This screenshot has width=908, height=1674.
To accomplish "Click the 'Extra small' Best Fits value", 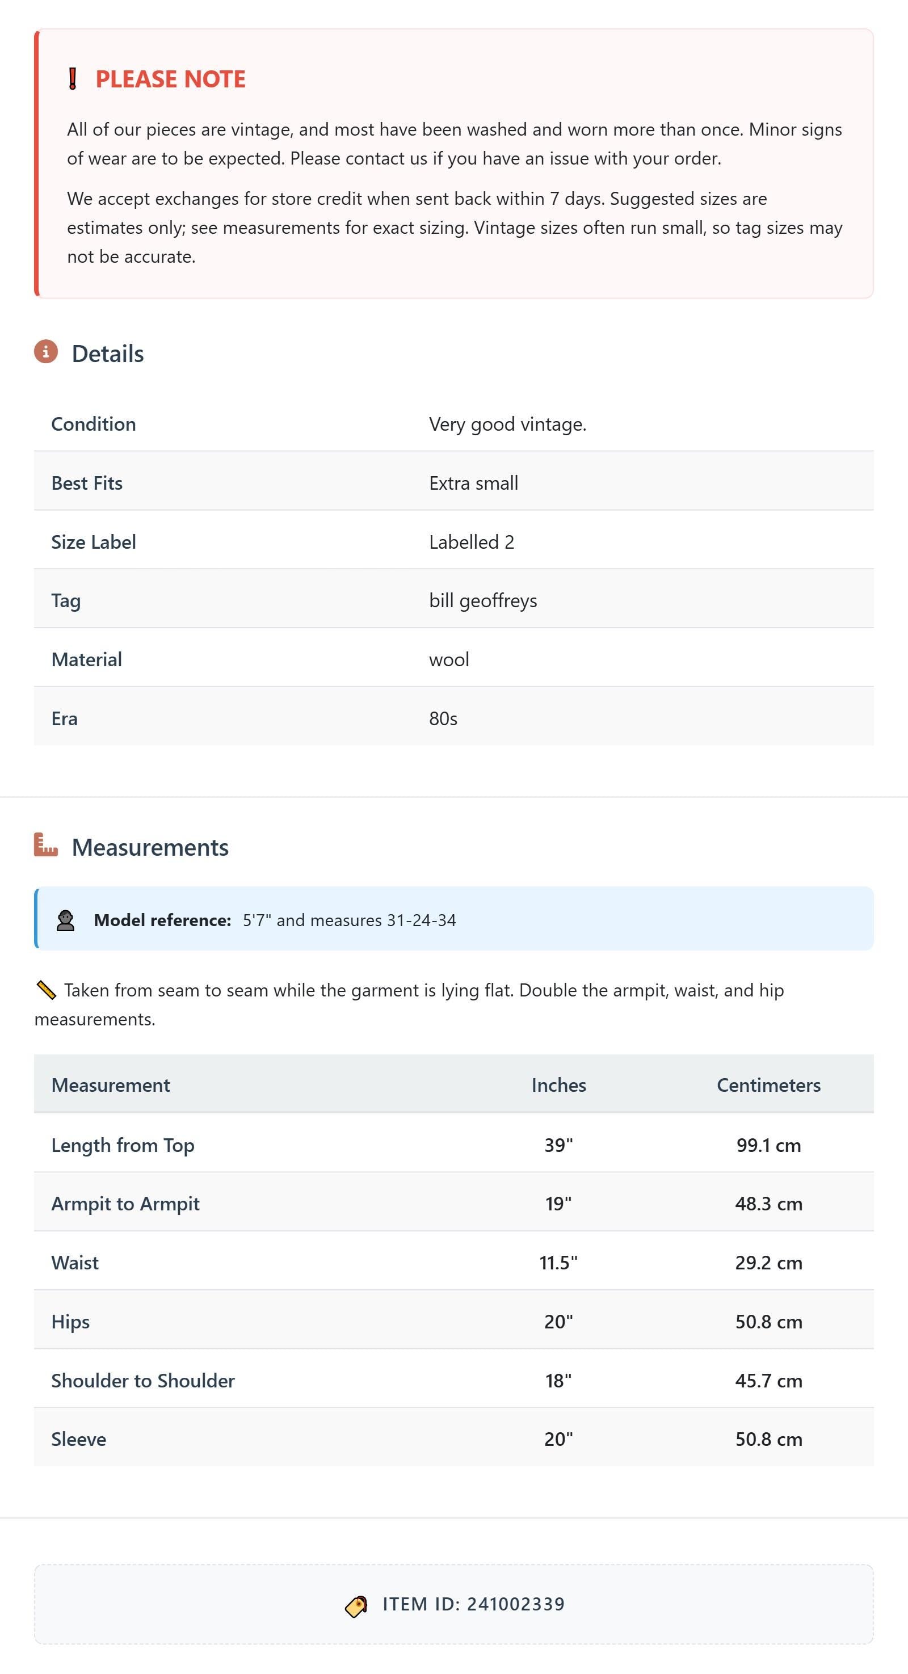I will 473,483.
